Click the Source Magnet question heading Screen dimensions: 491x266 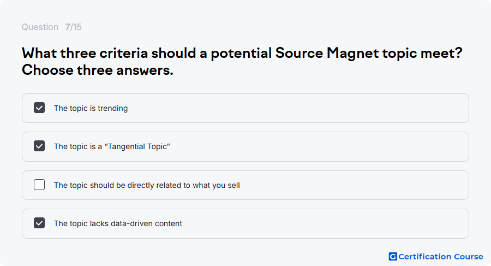click(x=242, y=62)
